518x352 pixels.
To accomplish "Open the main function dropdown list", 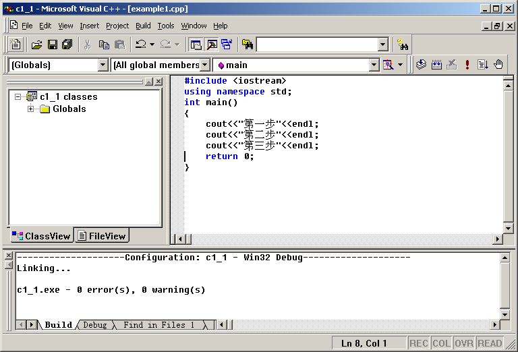I will click(374, 65).
